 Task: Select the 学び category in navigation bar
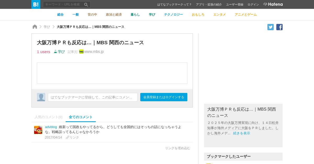[x=152, y=15]
